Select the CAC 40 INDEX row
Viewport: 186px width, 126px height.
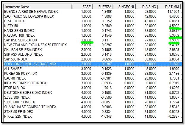[93, 78]
